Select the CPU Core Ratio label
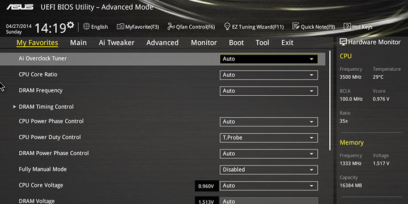 [38, 74]
